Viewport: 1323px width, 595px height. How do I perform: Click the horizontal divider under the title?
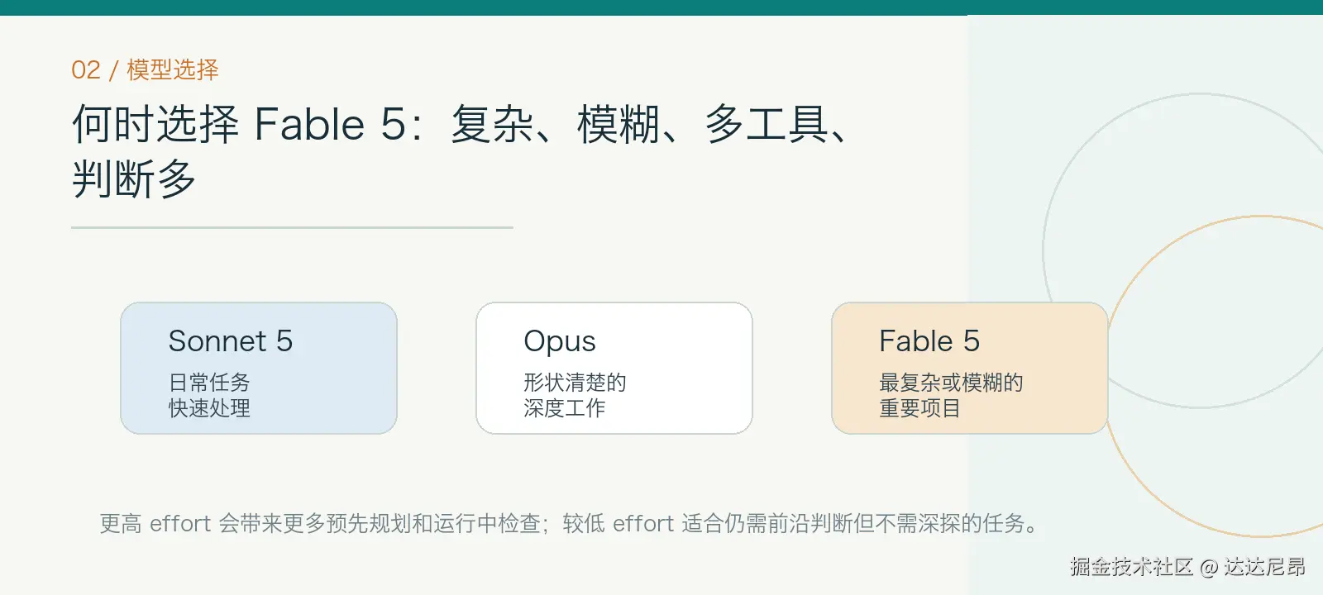click(x=292, y=227)
